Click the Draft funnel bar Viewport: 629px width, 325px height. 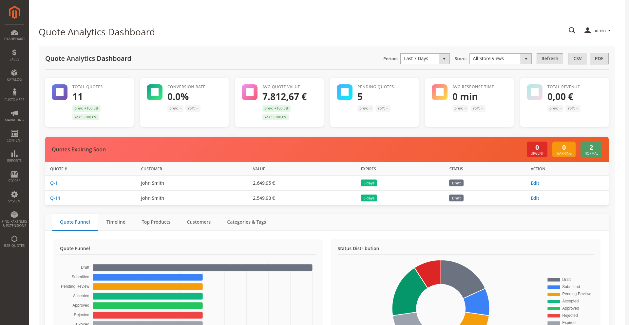tap(202, 268)
